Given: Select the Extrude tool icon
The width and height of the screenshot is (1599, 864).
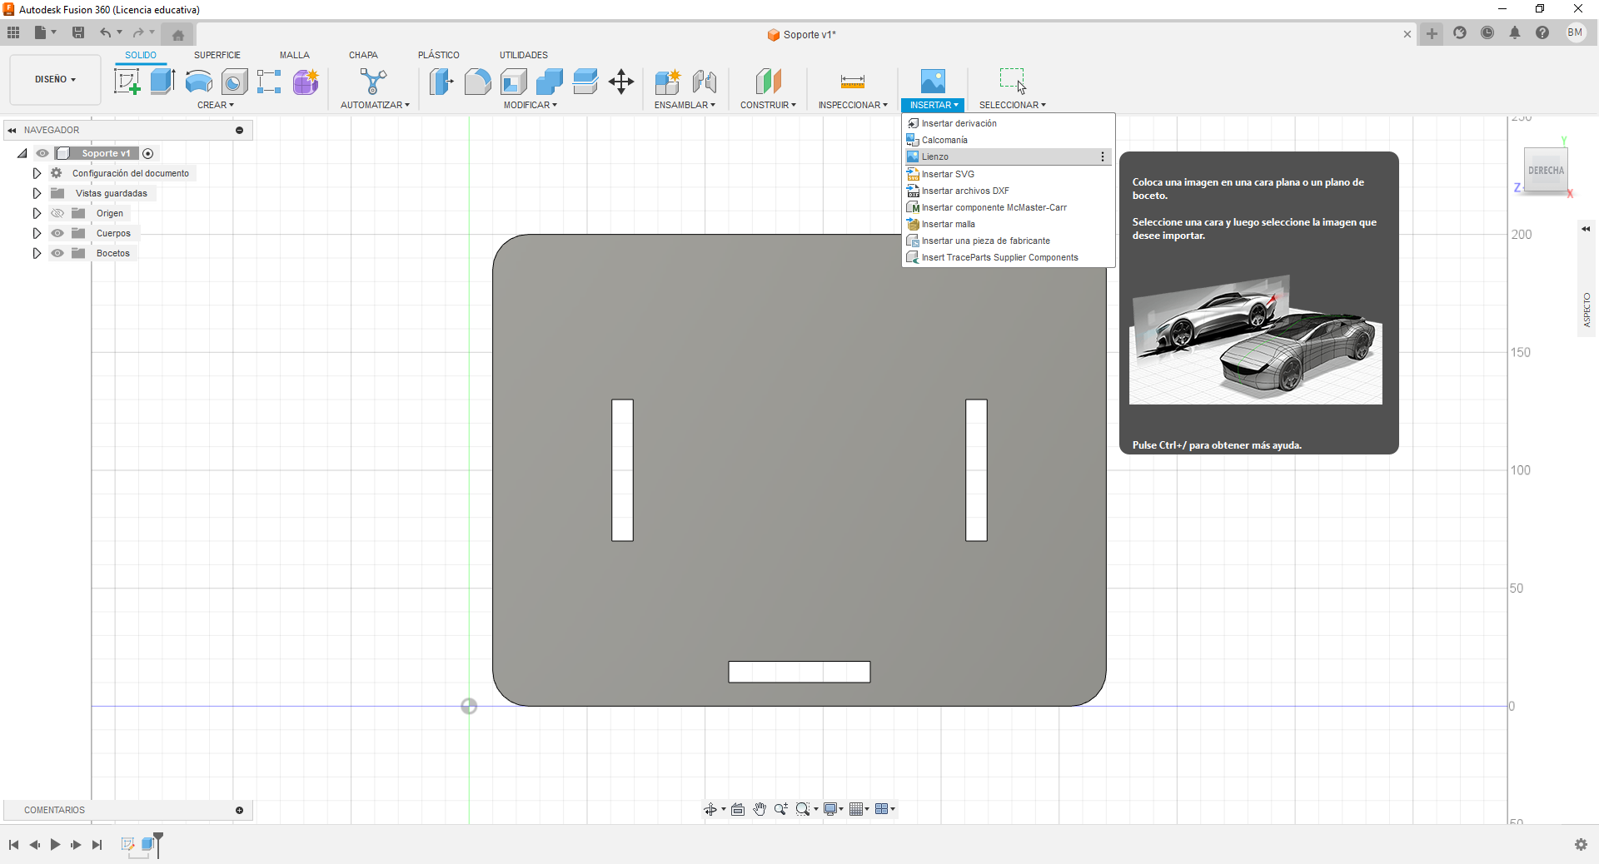Looking at the screenshot, I should 162,82.
